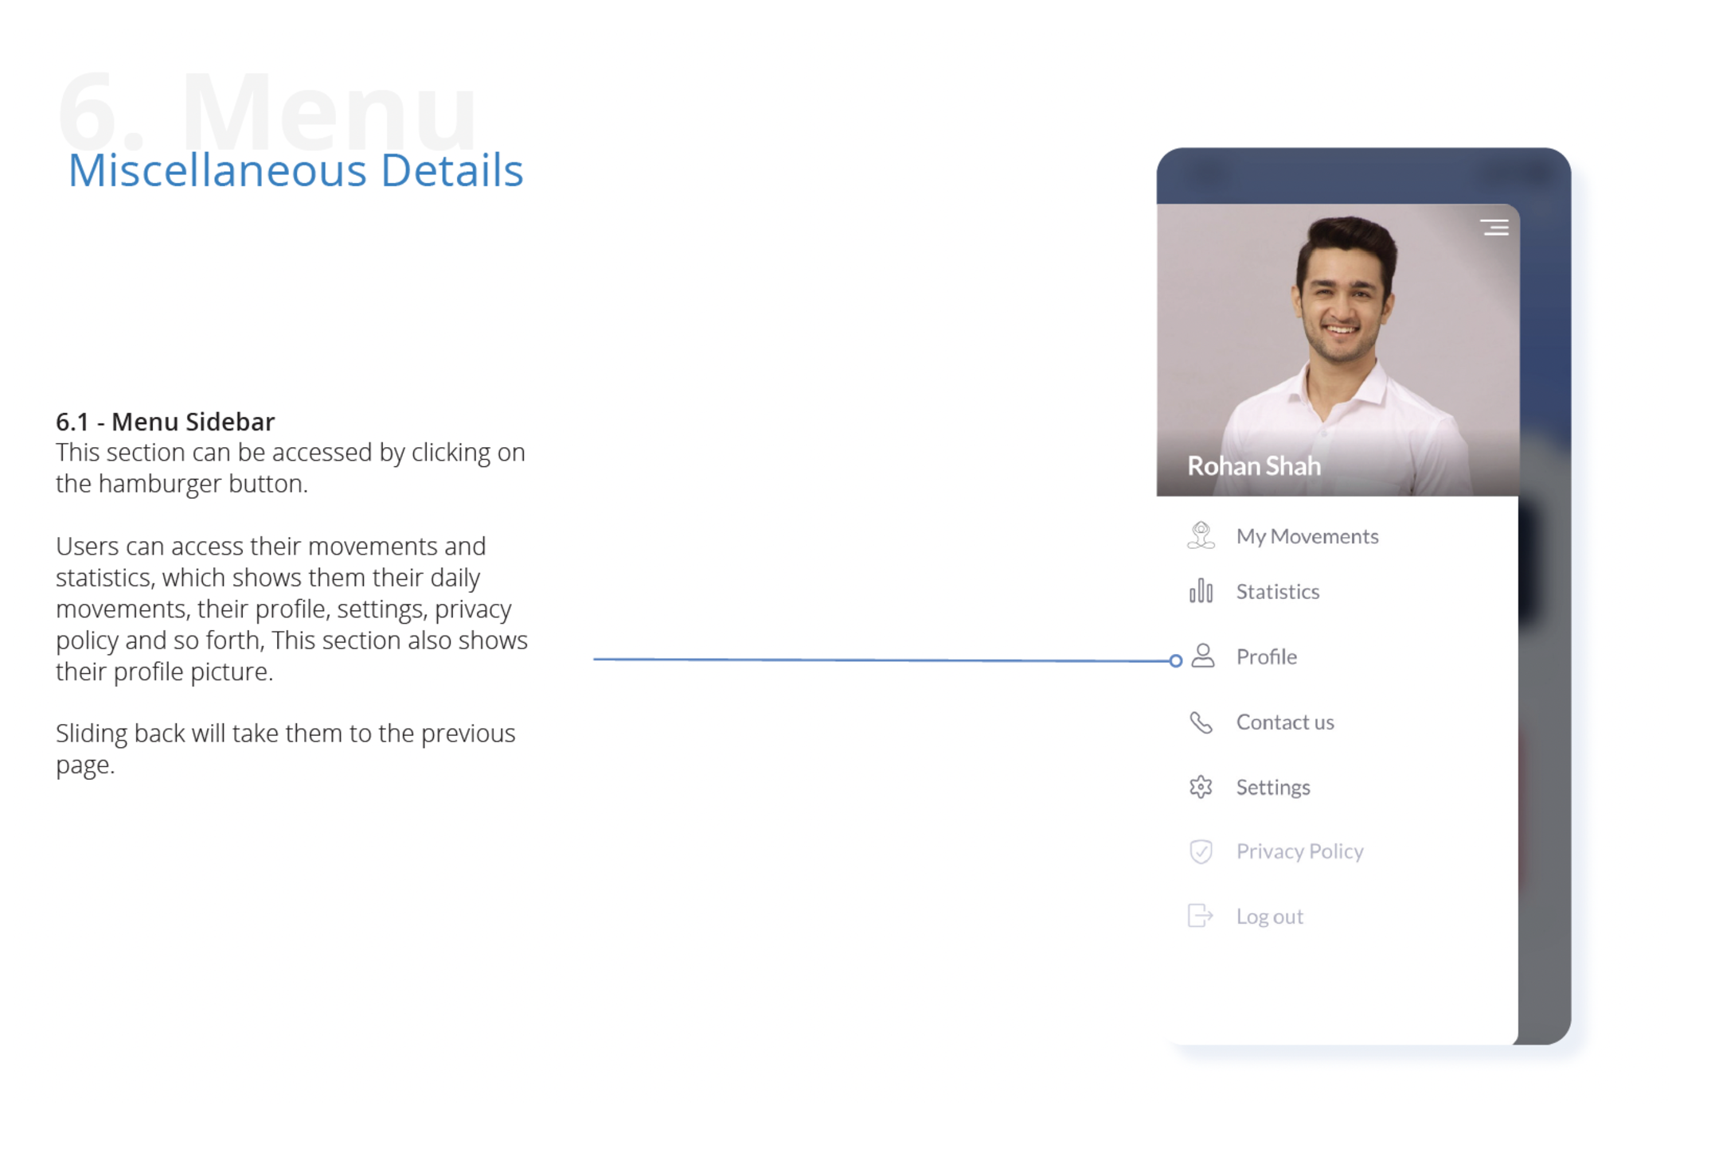1715x1152 pixels.
Task: Select Statistics in the sidebar
Action: coord(1277,592)
